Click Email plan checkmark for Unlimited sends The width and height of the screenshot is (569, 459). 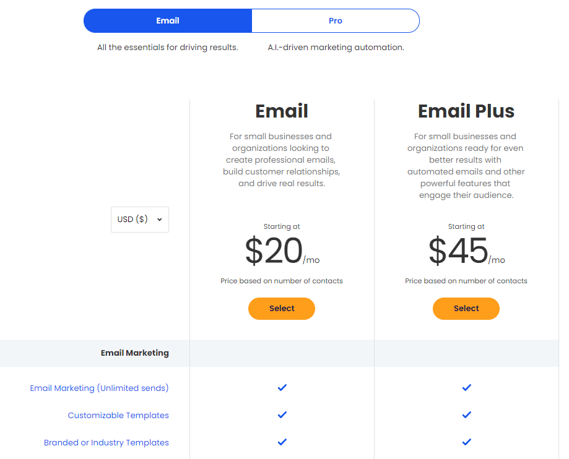coord(282,388)
